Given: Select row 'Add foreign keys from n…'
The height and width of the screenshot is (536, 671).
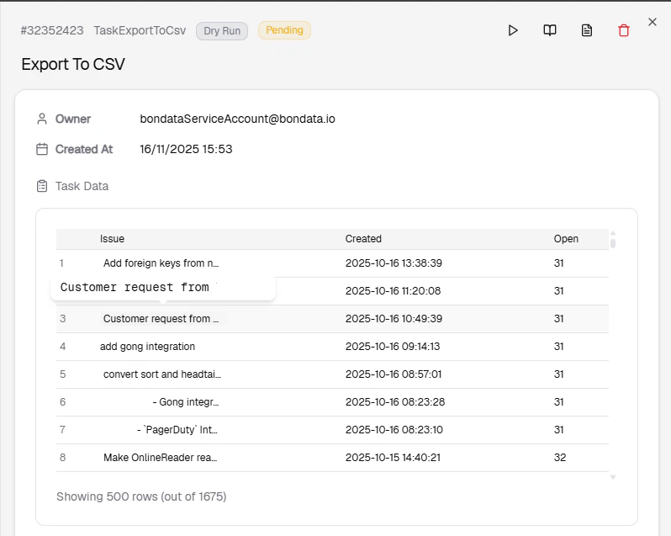Looking at the screenshot, I should click(x=161, y=263).
